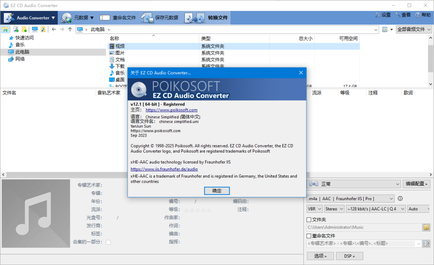Click 保存元数据 in the toolbar
Viewport: 434px width, 265px height.
[x=159, y=18]
